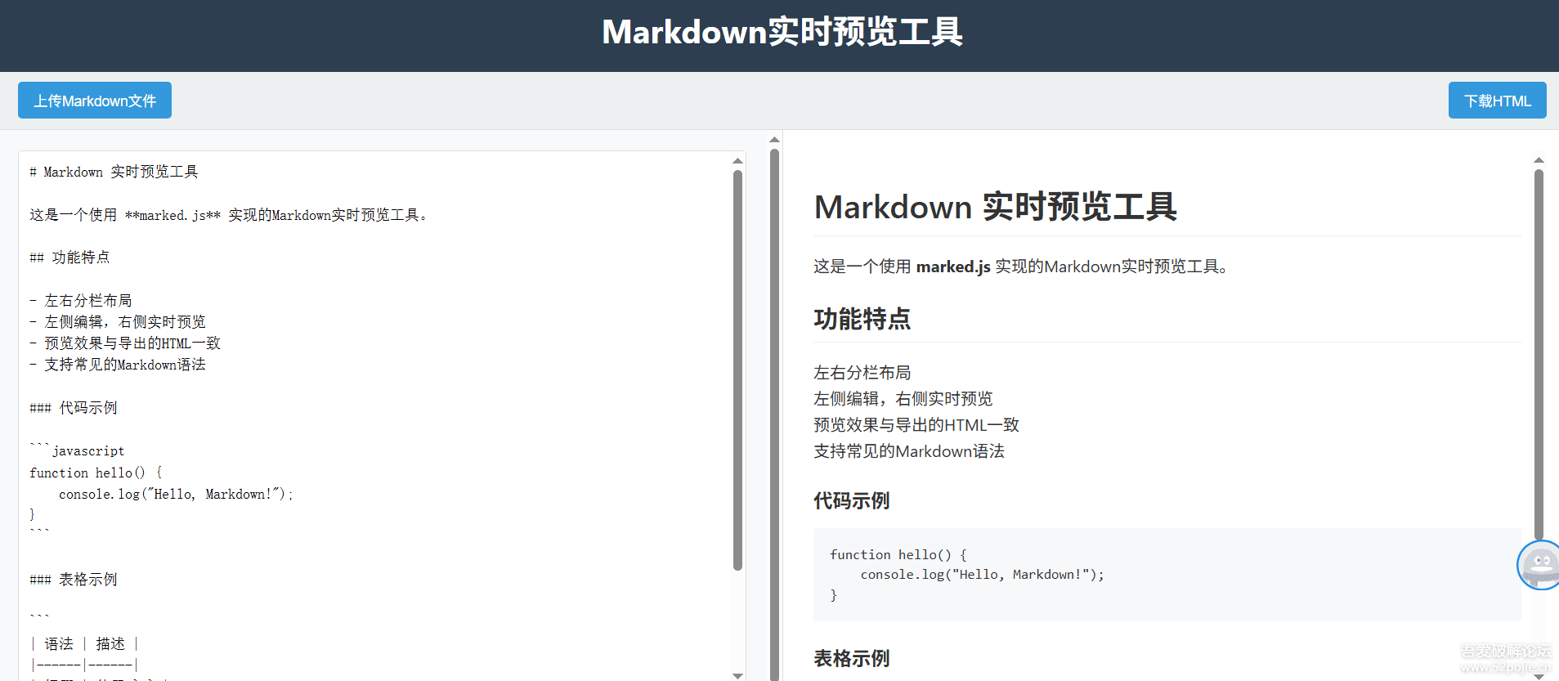Click the editor line 'function hello() {'
1559x681 pixels.
pos(96,473)
